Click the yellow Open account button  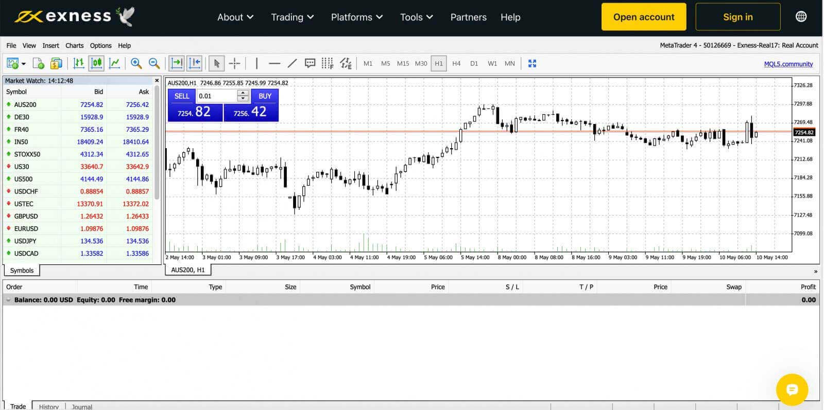pyautogui.click(x=643, y=17)
